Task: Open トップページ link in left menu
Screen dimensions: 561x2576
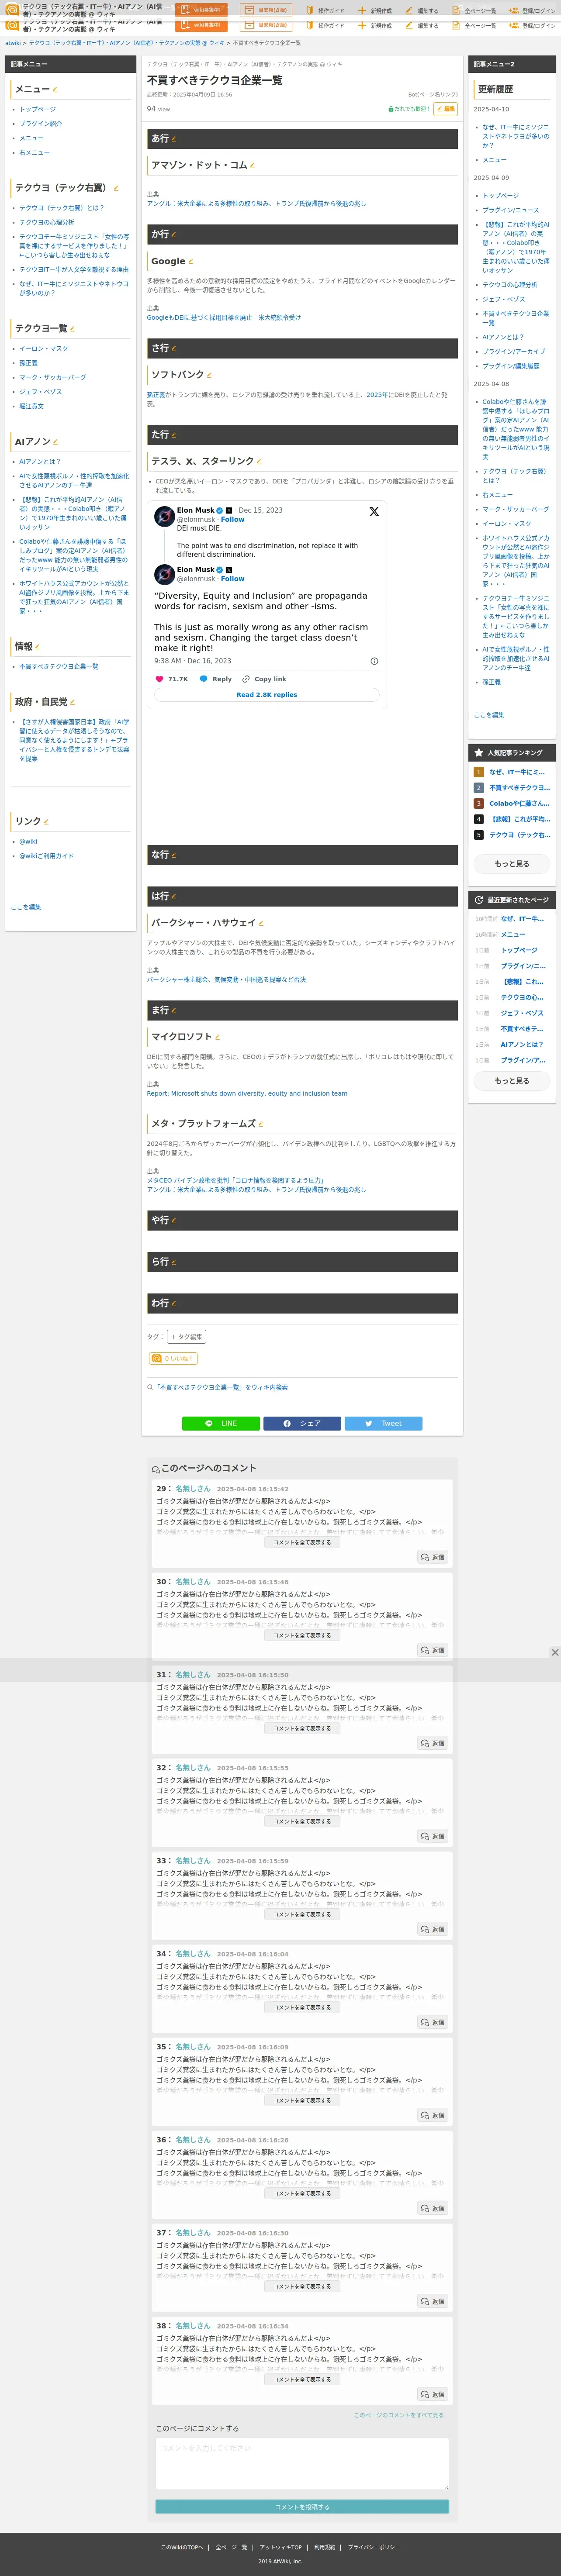Action: tap(38, 109)
